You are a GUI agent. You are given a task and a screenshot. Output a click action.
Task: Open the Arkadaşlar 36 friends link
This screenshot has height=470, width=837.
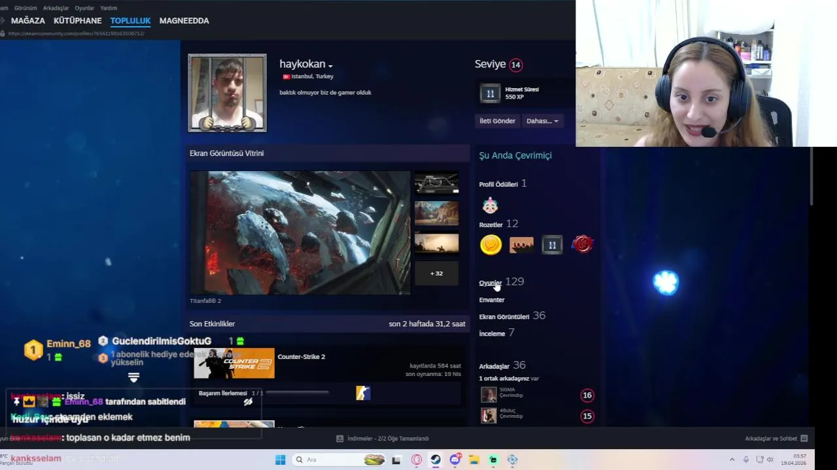[502, 366]
